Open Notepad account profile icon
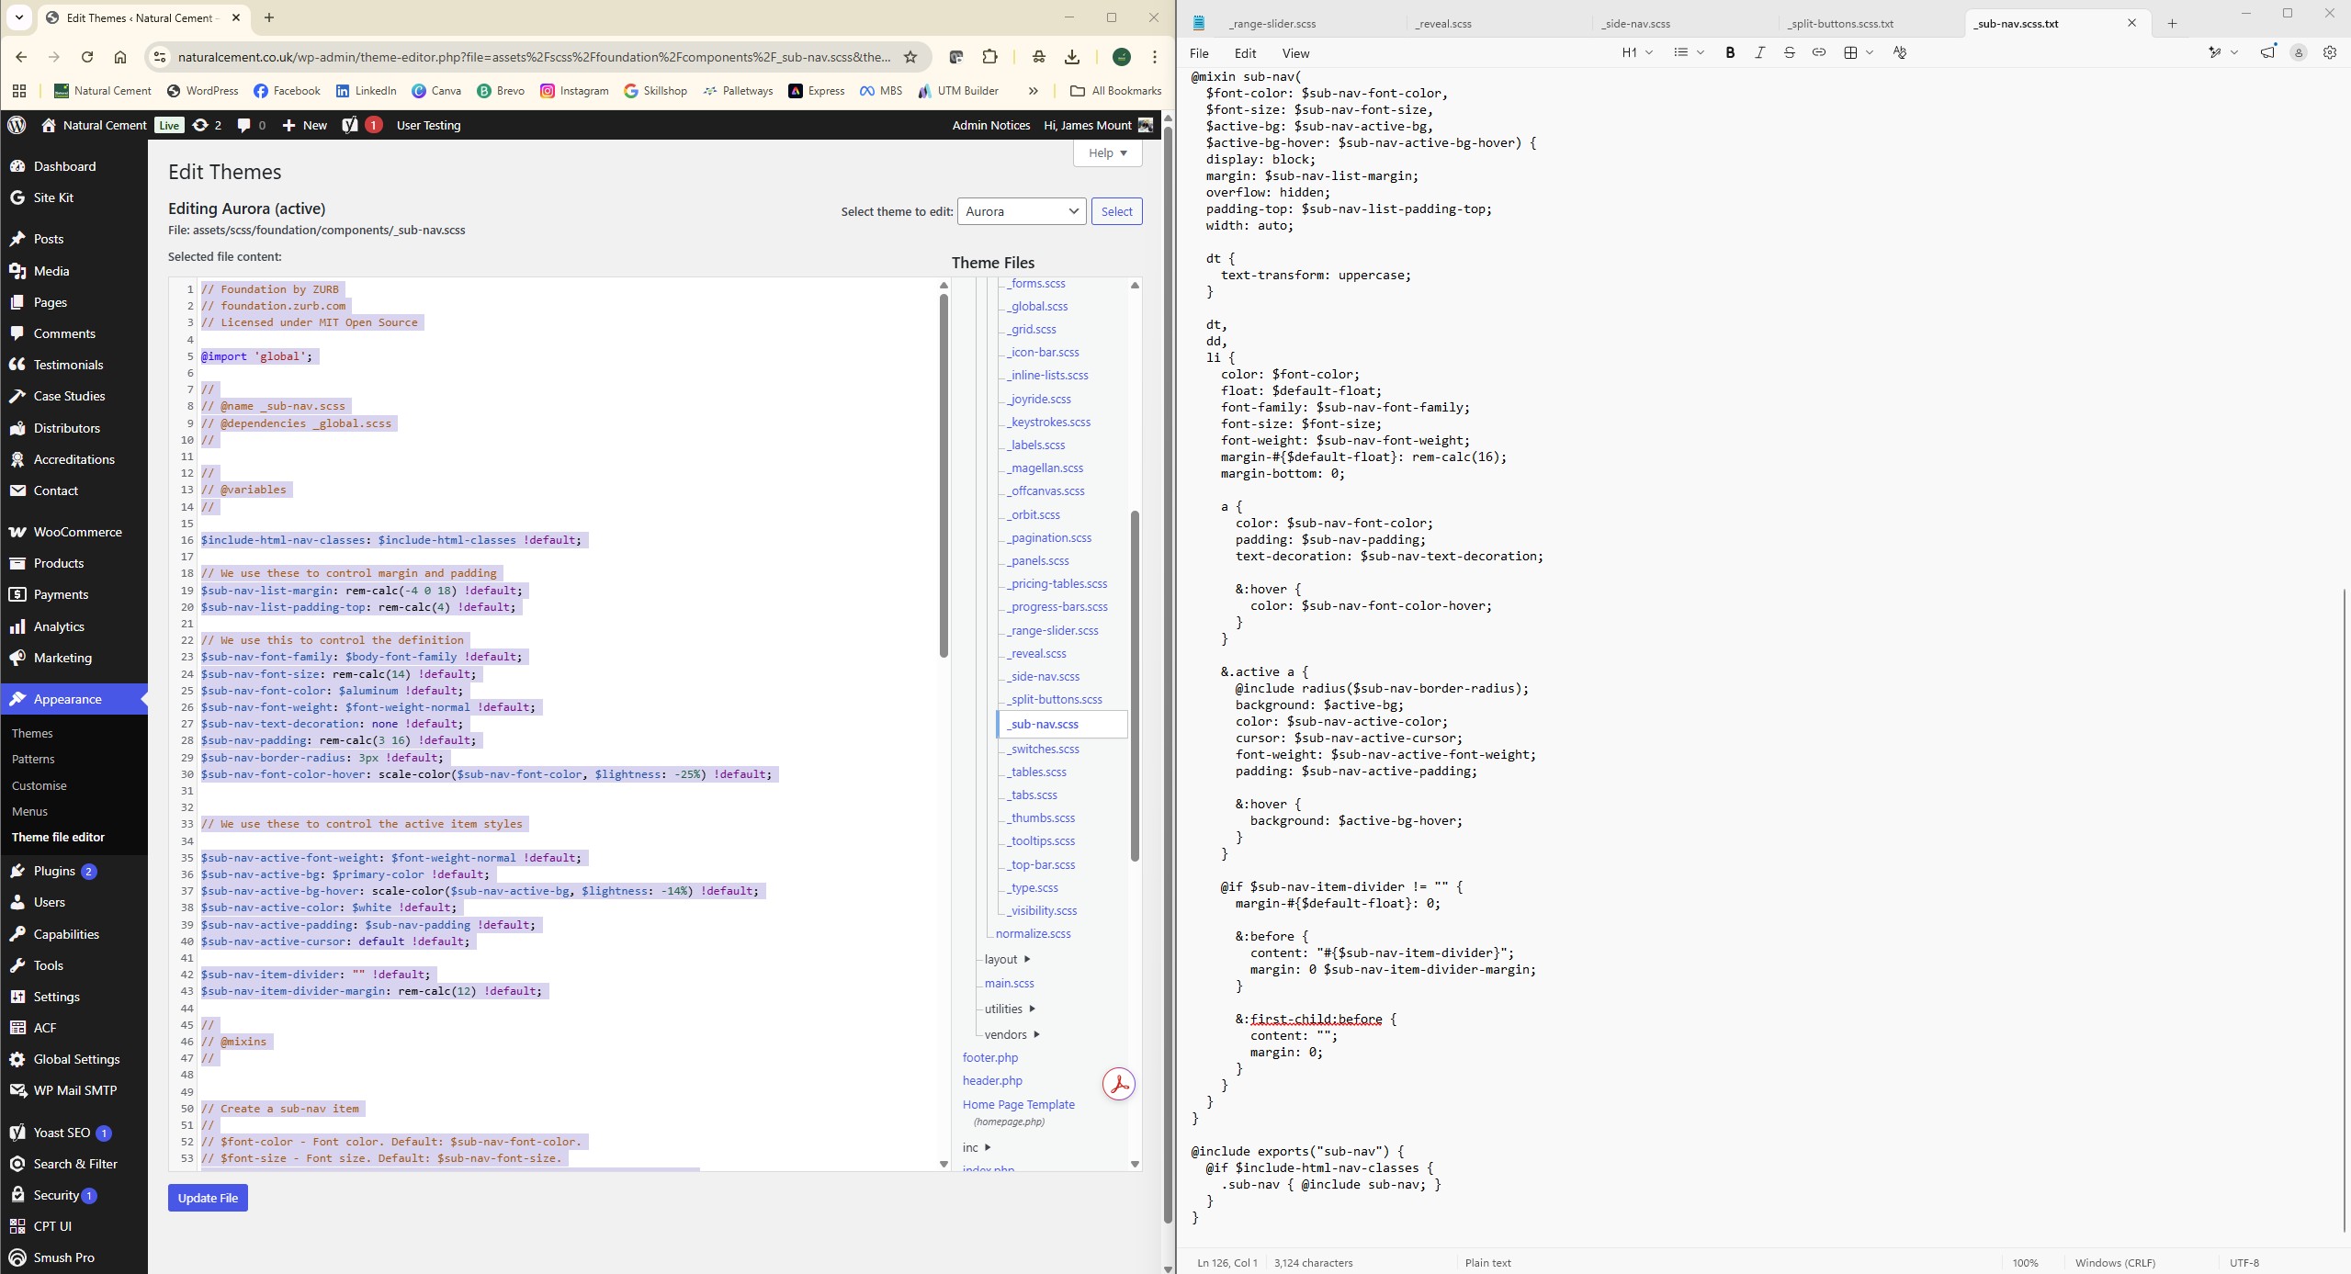Viewport: 2351px width, 1274px height. click(x=2299, y=52)
